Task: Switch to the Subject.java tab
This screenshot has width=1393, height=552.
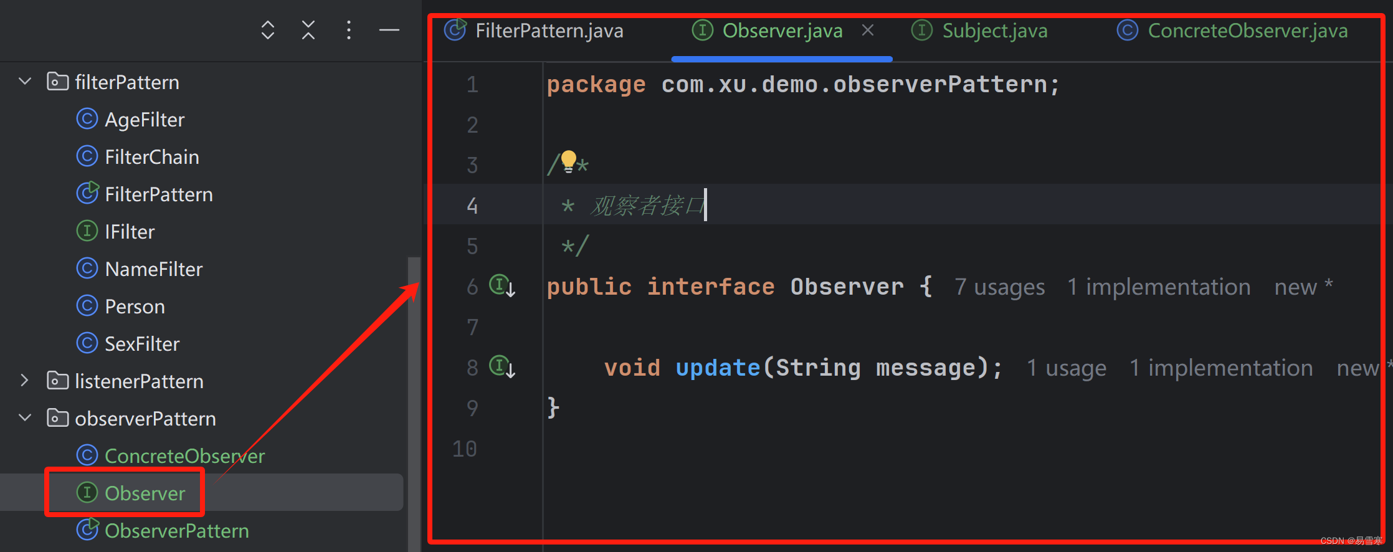Action: click(x=995, y=31)
